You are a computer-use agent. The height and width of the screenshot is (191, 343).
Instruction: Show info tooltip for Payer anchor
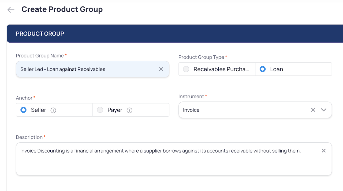tap(129, 110)
